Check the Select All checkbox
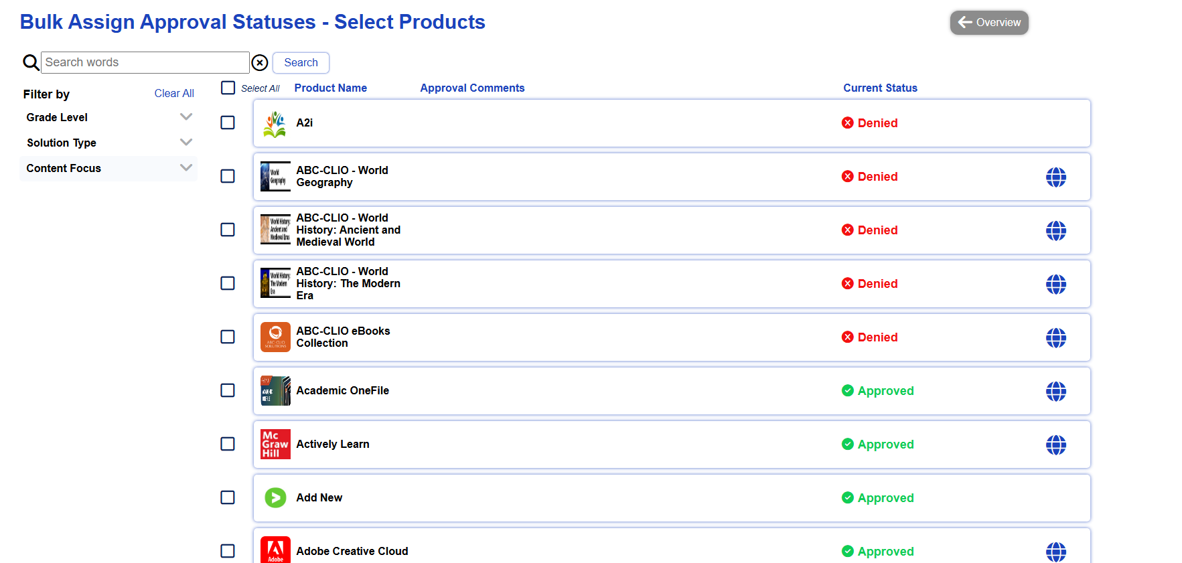The image size is (1182, 563). (228, 88)
